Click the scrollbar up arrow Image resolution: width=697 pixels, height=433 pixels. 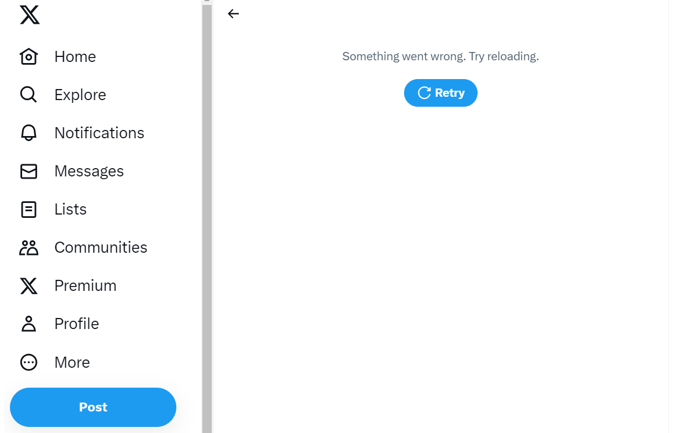(207, 2)
